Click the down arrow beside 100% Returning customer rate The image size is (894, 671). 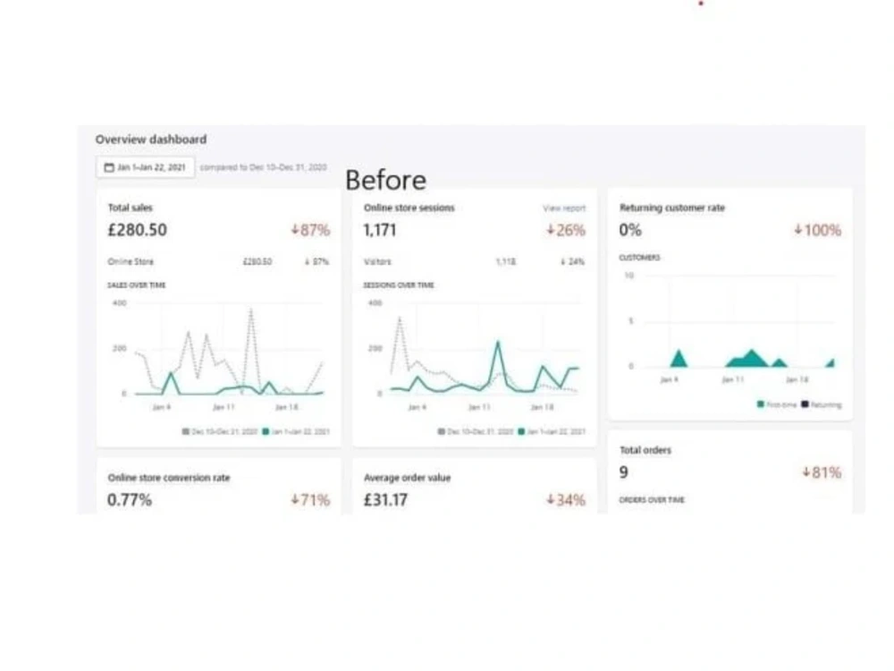click(798, 230)
